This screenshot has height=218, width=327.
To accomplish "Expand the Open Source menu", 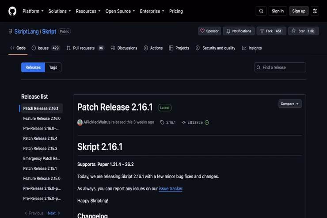I will point(120,11).
